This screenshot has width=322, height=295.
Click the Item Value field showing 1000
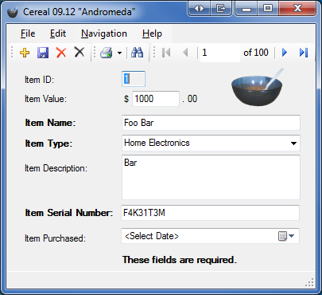pos(156,99)
